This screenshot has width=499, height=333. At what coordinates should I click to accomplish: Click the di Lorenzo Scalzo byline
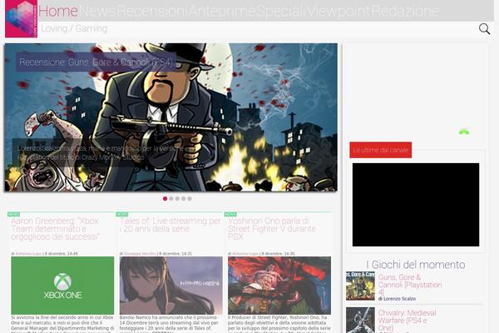pyautogui.click(x=397, y=299)
